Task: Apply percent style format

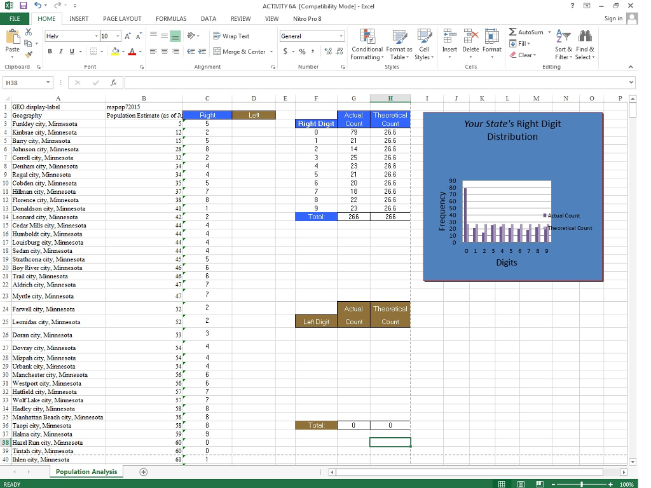Action: click(302, 51)
